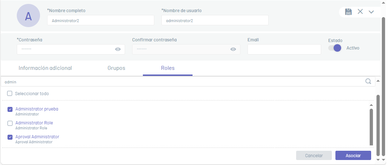The width and height of the screenshot is (389, 165).
Task: Open the Grupos tab
Action: pos(116,68)
